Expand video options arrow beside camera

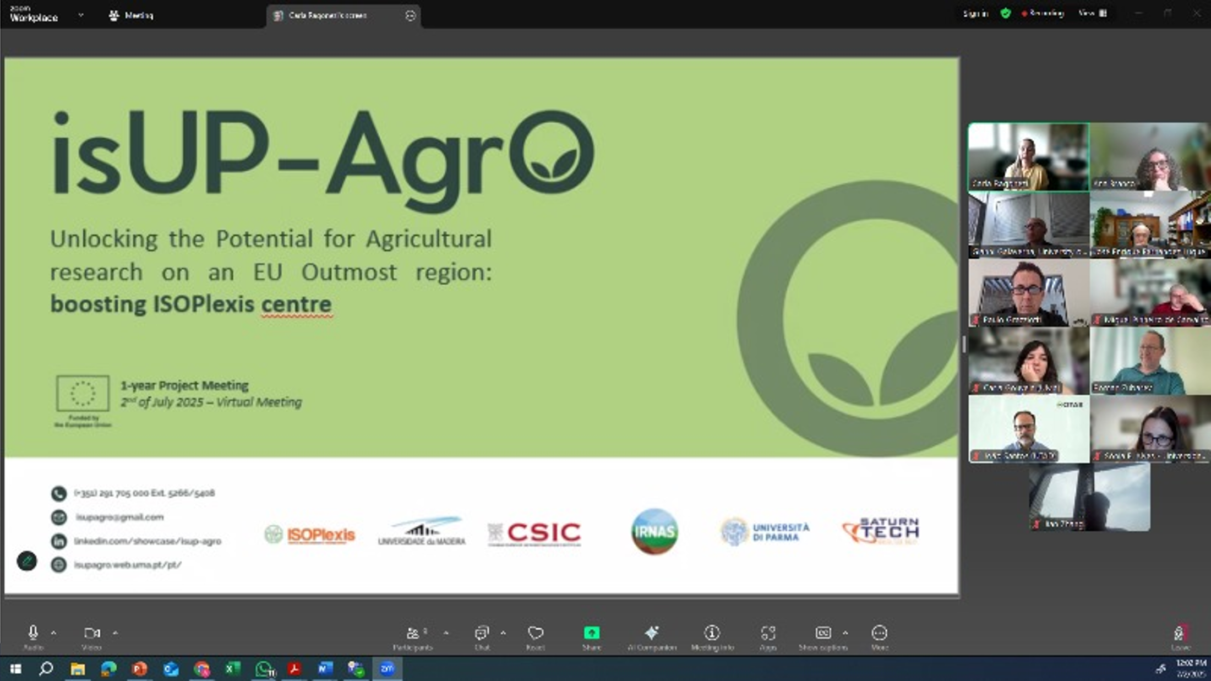115,633
